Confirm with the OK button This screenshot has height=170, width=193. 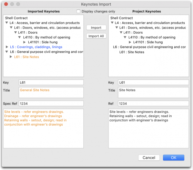tap(174, 158)
